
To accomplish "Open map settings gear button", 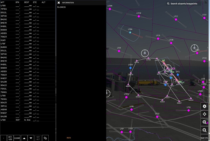I will (x=204, y=106).
